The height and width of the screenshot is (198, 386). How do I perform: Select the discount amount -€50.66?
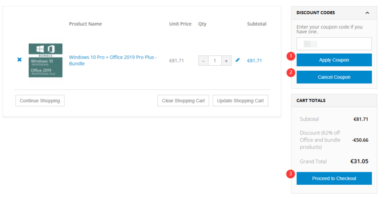pos(360,140)
